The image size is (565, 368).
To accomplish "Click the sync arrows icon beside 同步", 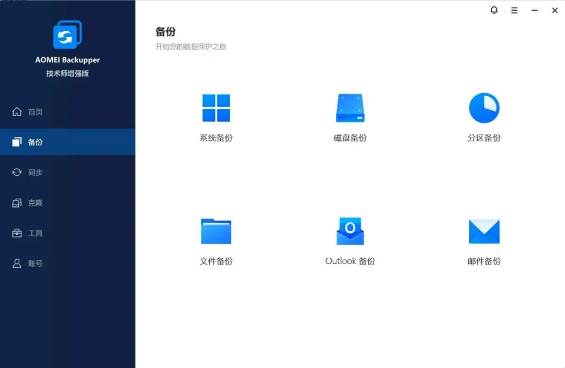I will 17,172.
